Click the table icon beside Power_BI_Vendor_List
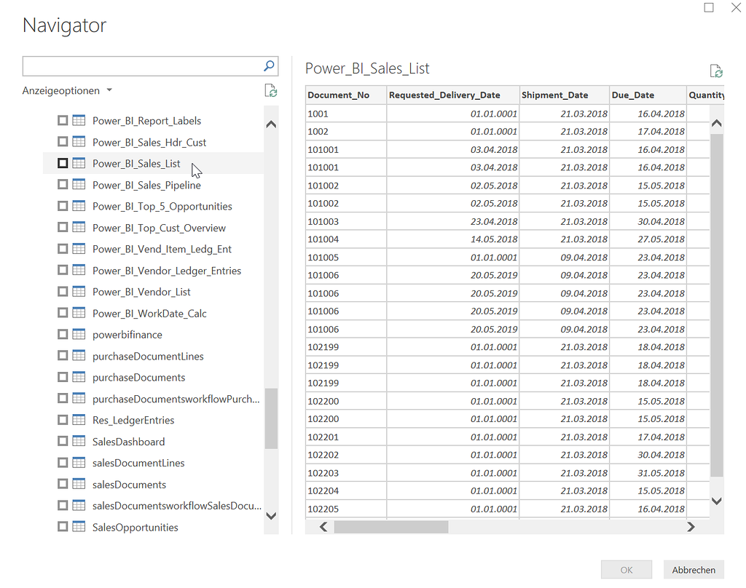Image resolution: width=746 pixels, height=588 pixels. pyautogui.click(x=78, y=292)
